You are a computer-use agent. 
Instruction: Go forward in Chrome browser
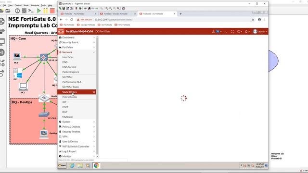coord(66,20)
